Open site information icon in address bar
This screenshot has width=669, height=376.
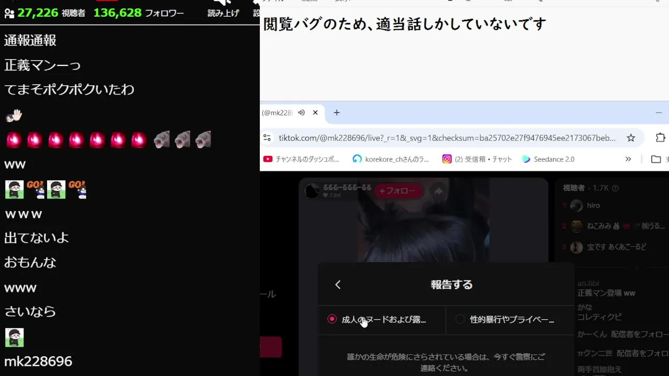pyautogui.click(x=267, y=138)
